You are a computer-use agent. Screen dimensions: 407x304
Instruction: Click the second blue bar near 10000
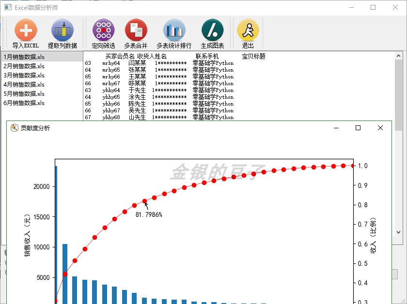coord(65,274)
